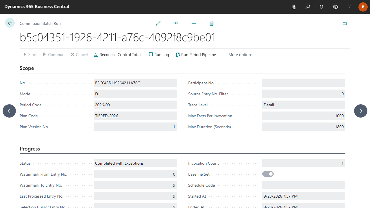Click the Trace Level field Detail
This screenshot has width=370, height=208.
pyautogui.click(x=304, y=105)
